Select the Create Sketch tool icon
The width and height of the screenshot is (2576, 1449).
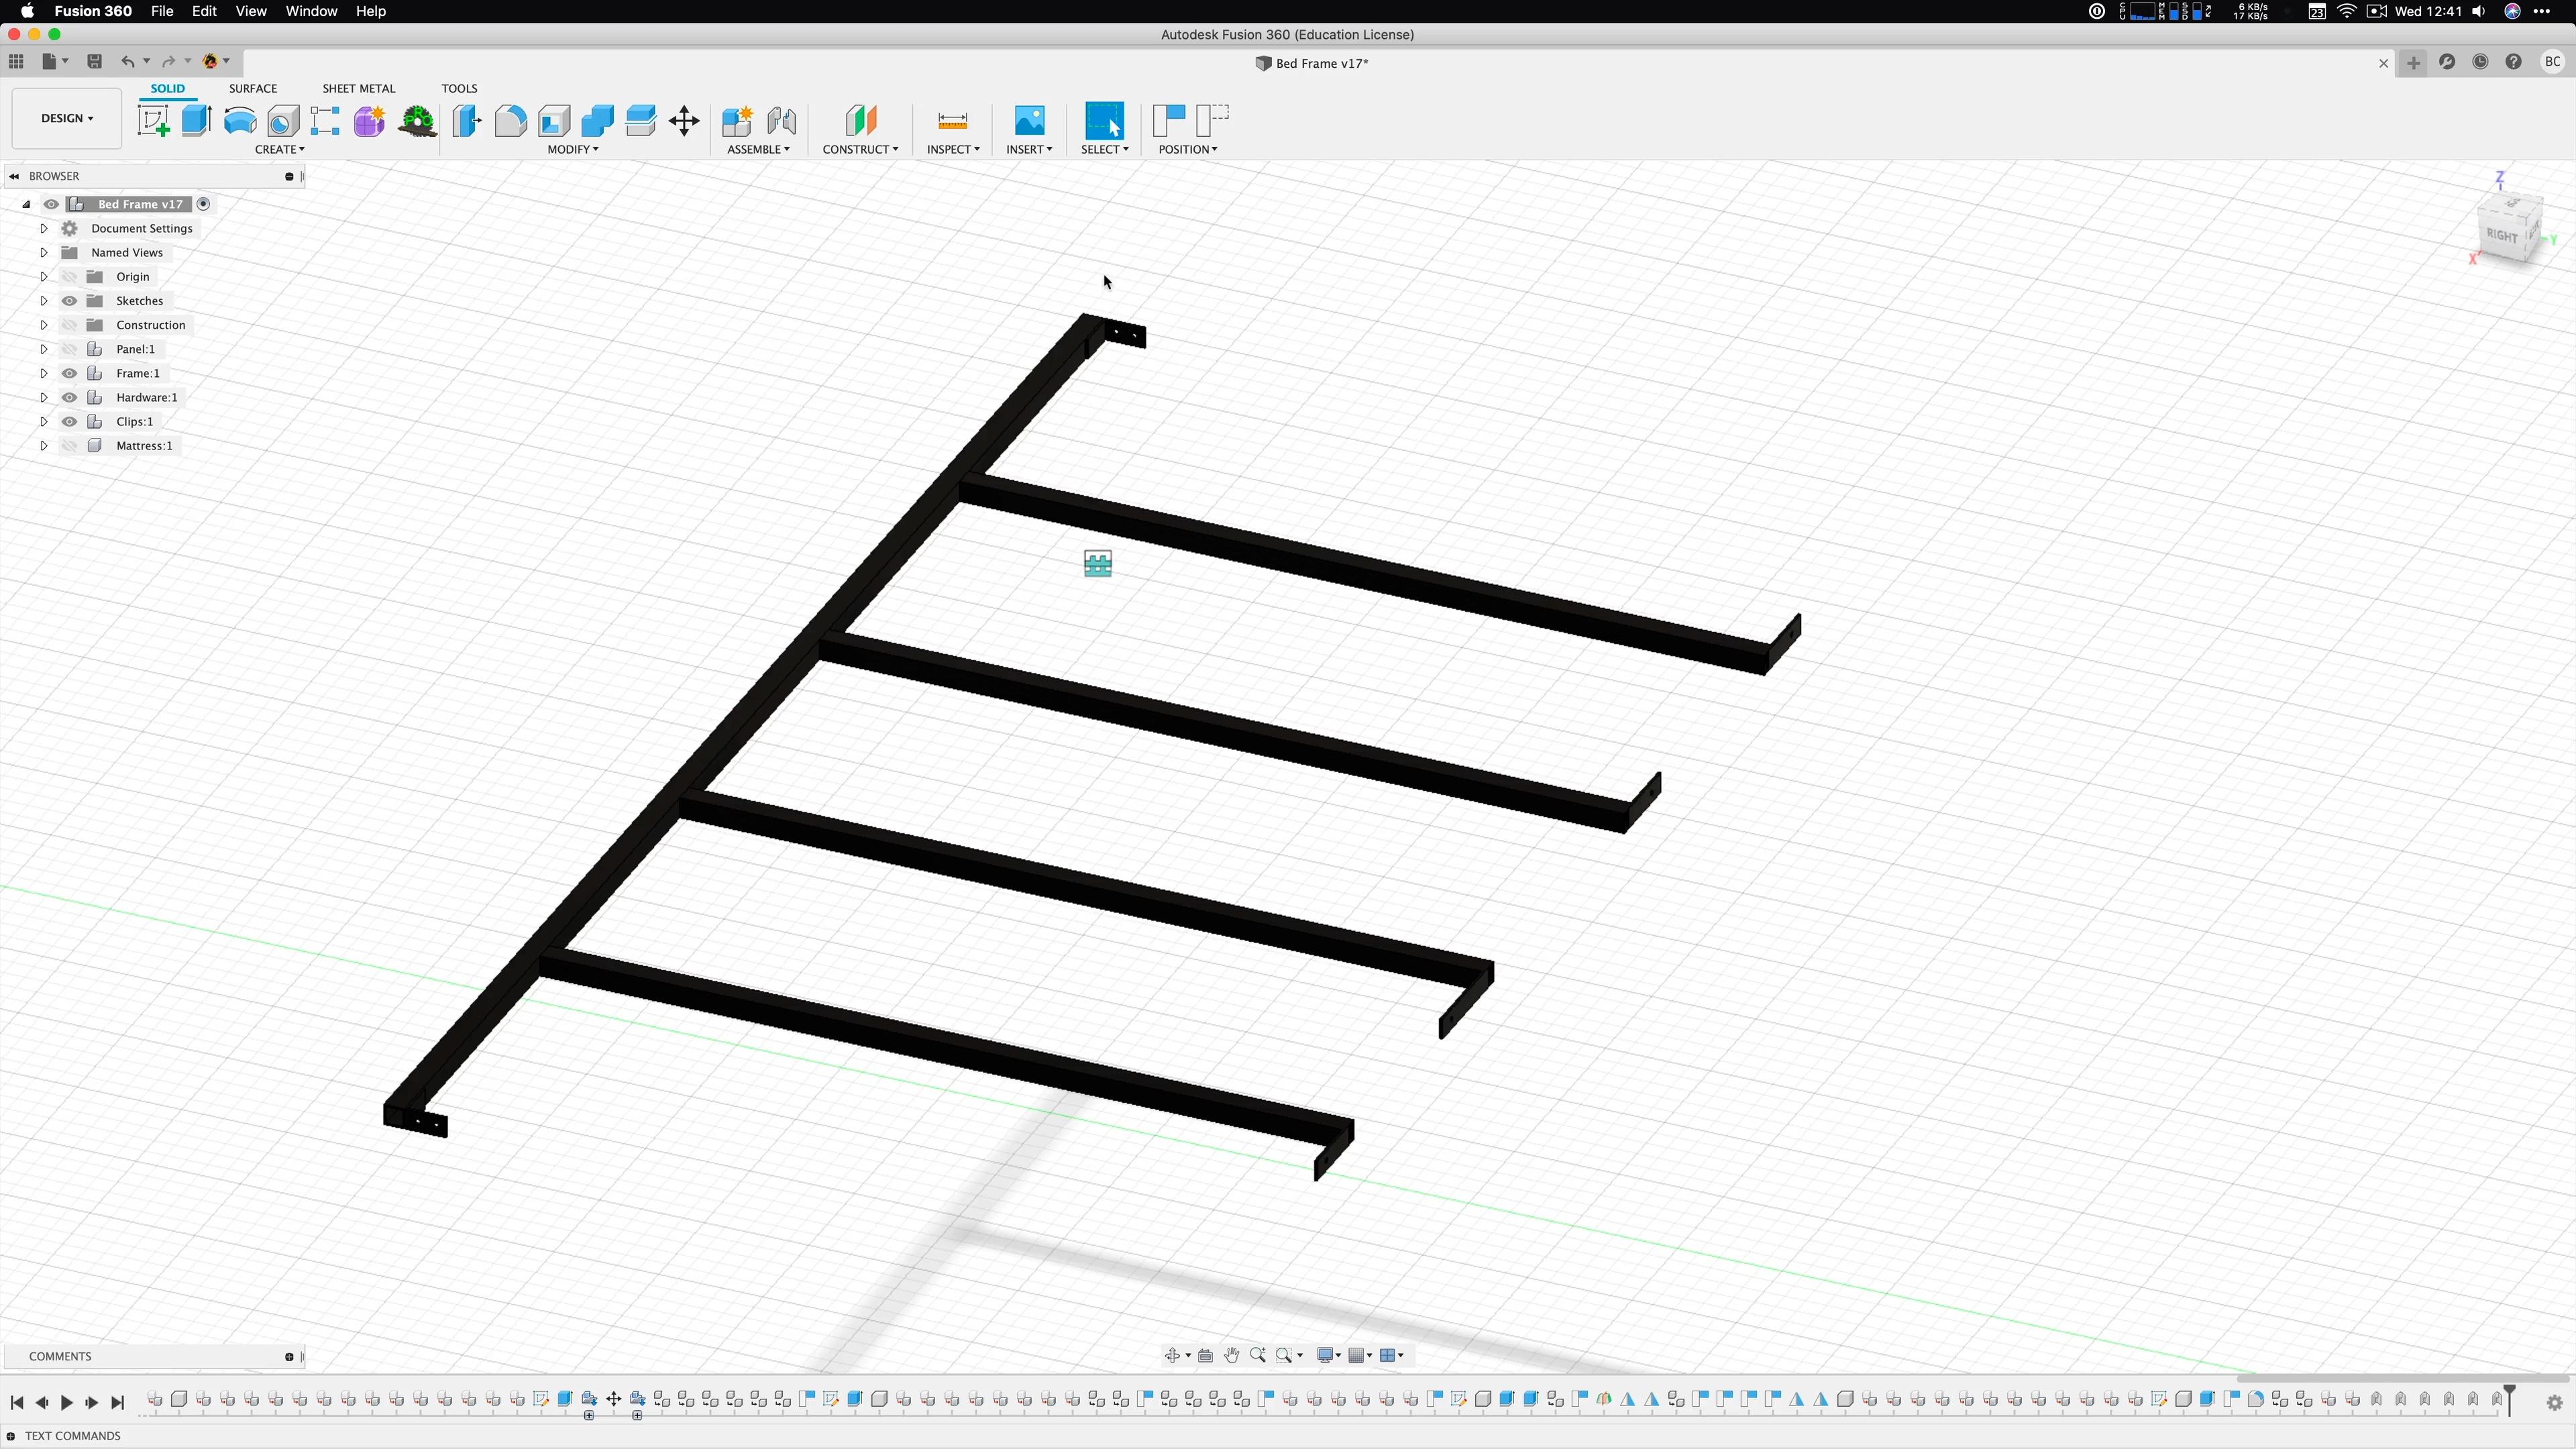pyautogui.click(x=153, y=121)
